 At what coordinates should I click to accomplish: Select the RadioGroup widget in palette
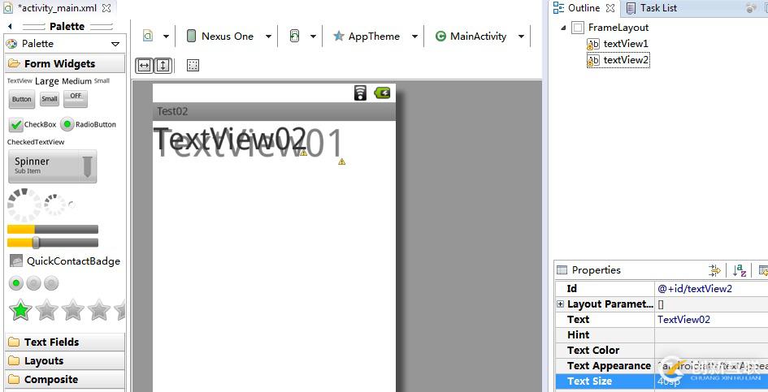[34, 283]
